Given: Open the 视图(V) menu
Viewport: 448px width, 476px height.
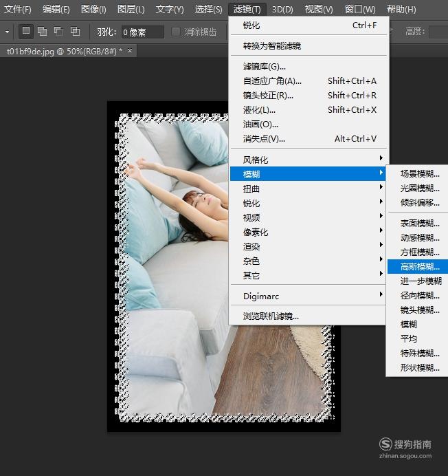Looking at the screenshot, I should 319,10.
